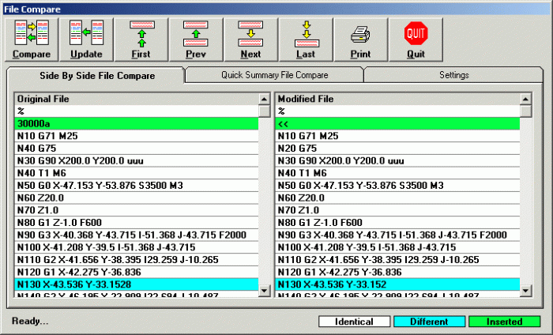Select N60 Z20.0 in Original File
The width and height of the screenshot is (553, 335).
137,198
